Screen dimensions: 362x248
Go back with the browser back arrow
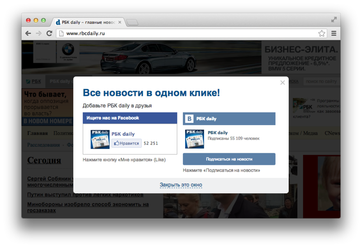pyautogui.click(x=28, y=33)
